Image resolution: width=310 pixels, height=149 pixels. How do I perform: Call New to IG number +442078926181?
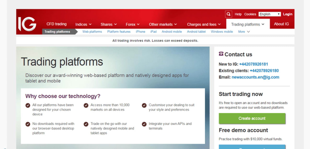tap(254, 64)
